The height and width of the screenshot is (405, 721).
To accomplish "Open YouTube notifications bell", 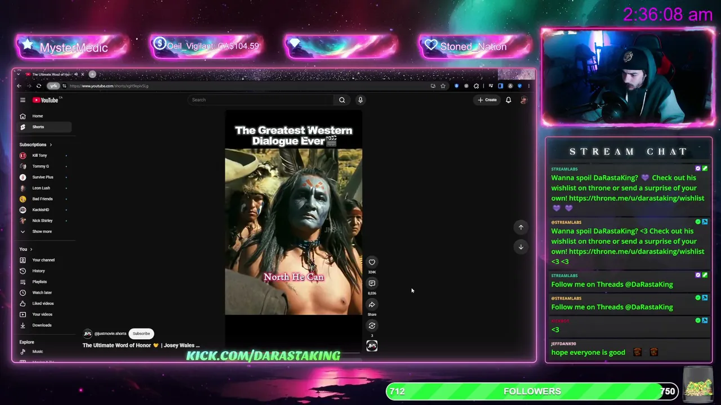I will click(508, 100).
